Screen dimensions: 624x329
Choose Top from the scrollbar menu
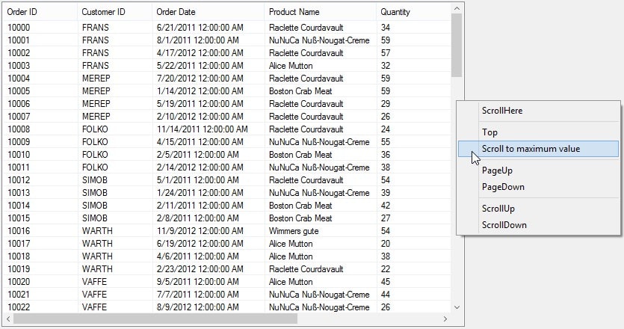tap(539, 132)
